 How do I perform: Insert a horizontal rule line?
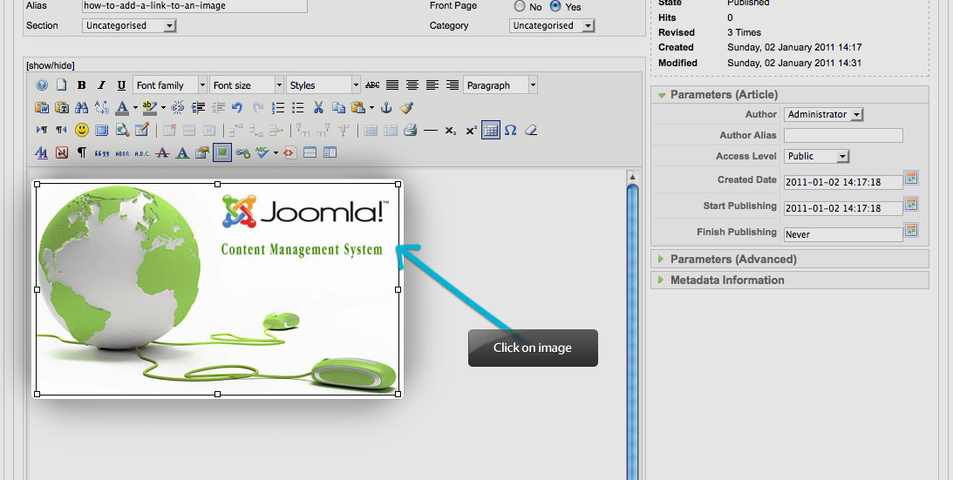(x=431, y=130)
